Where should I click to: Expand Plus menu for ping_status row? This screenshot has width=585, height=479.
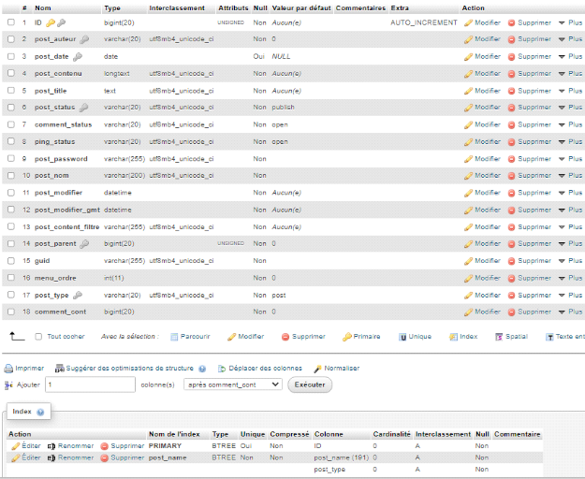pyautogui.click(x=570, y=142)
